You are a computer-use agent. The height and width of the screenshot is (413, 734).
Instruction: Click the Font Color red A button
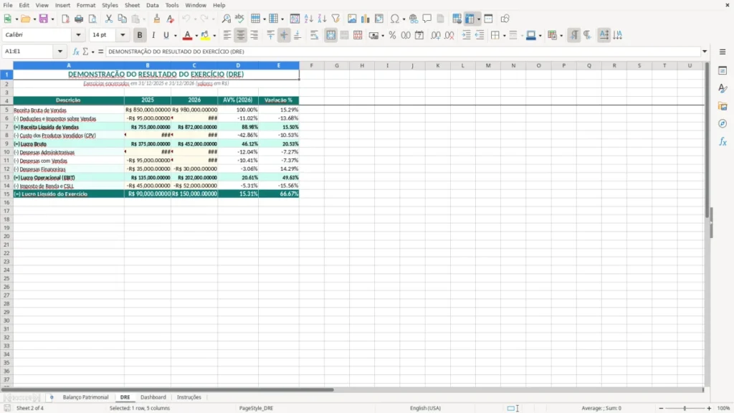point(187,35)
